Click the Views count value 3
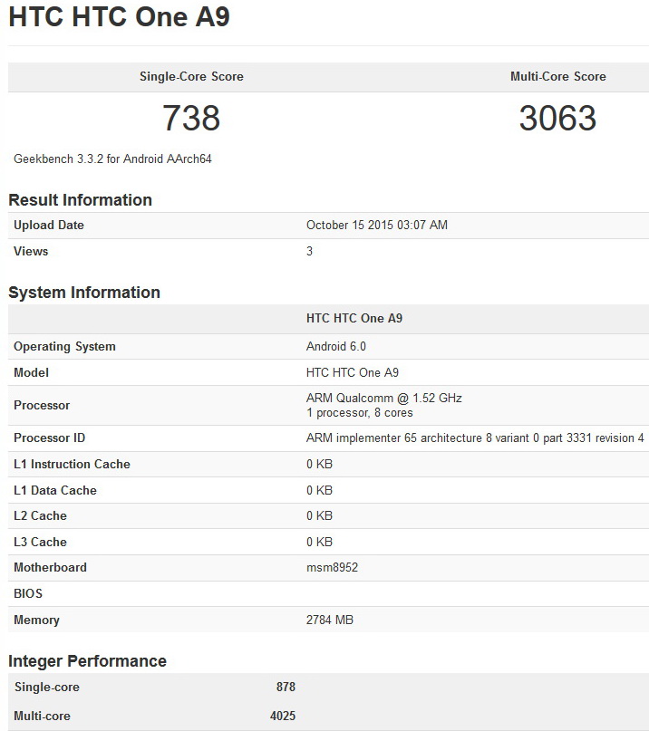 pyautogui.click(x=309, y=251)
